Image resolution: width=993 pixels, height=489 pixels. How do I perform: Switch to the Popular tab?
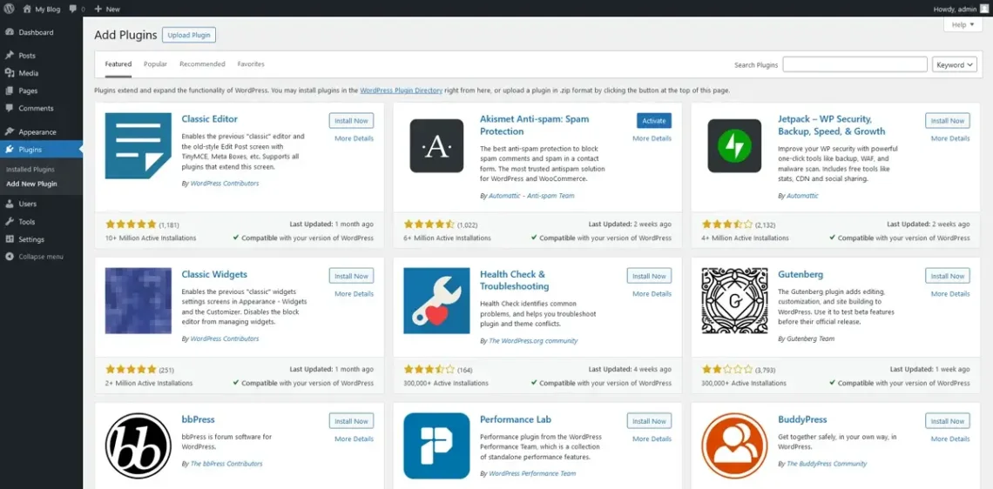click(x=155, y=64)
